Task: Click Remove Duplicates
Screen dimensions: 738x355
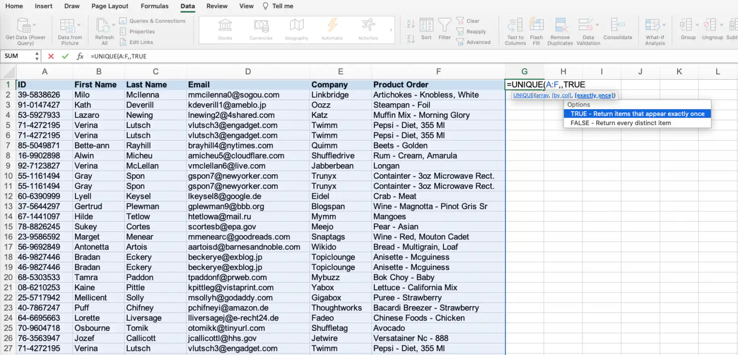Action: click(x=560, y=31)
